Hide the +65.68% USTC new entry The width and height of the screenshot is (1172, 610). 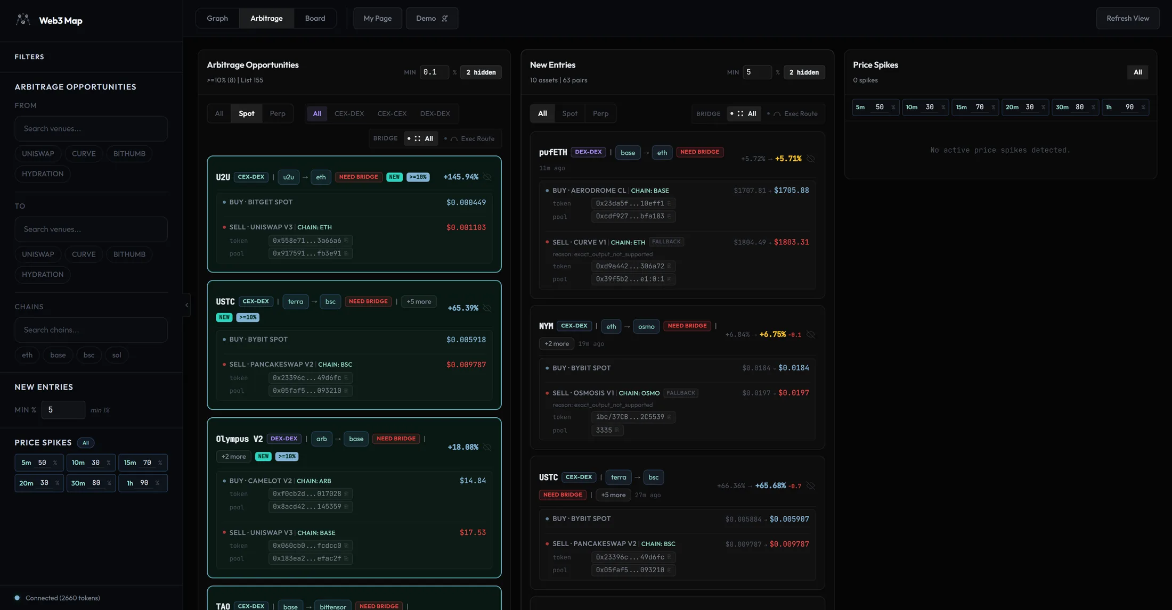tap(811, 485)
